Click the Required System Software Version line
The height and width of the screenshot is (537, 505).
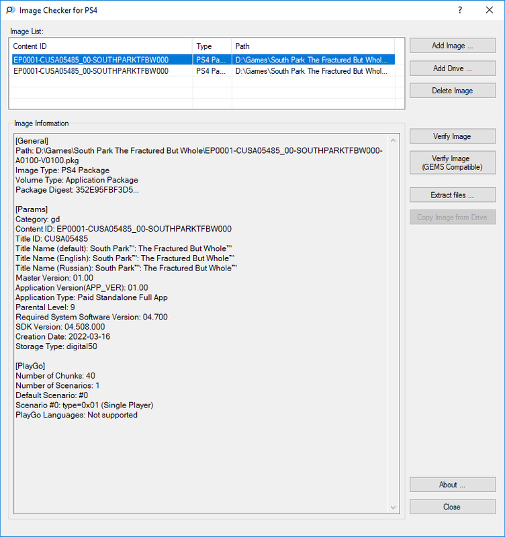click(x=91, y=317)
